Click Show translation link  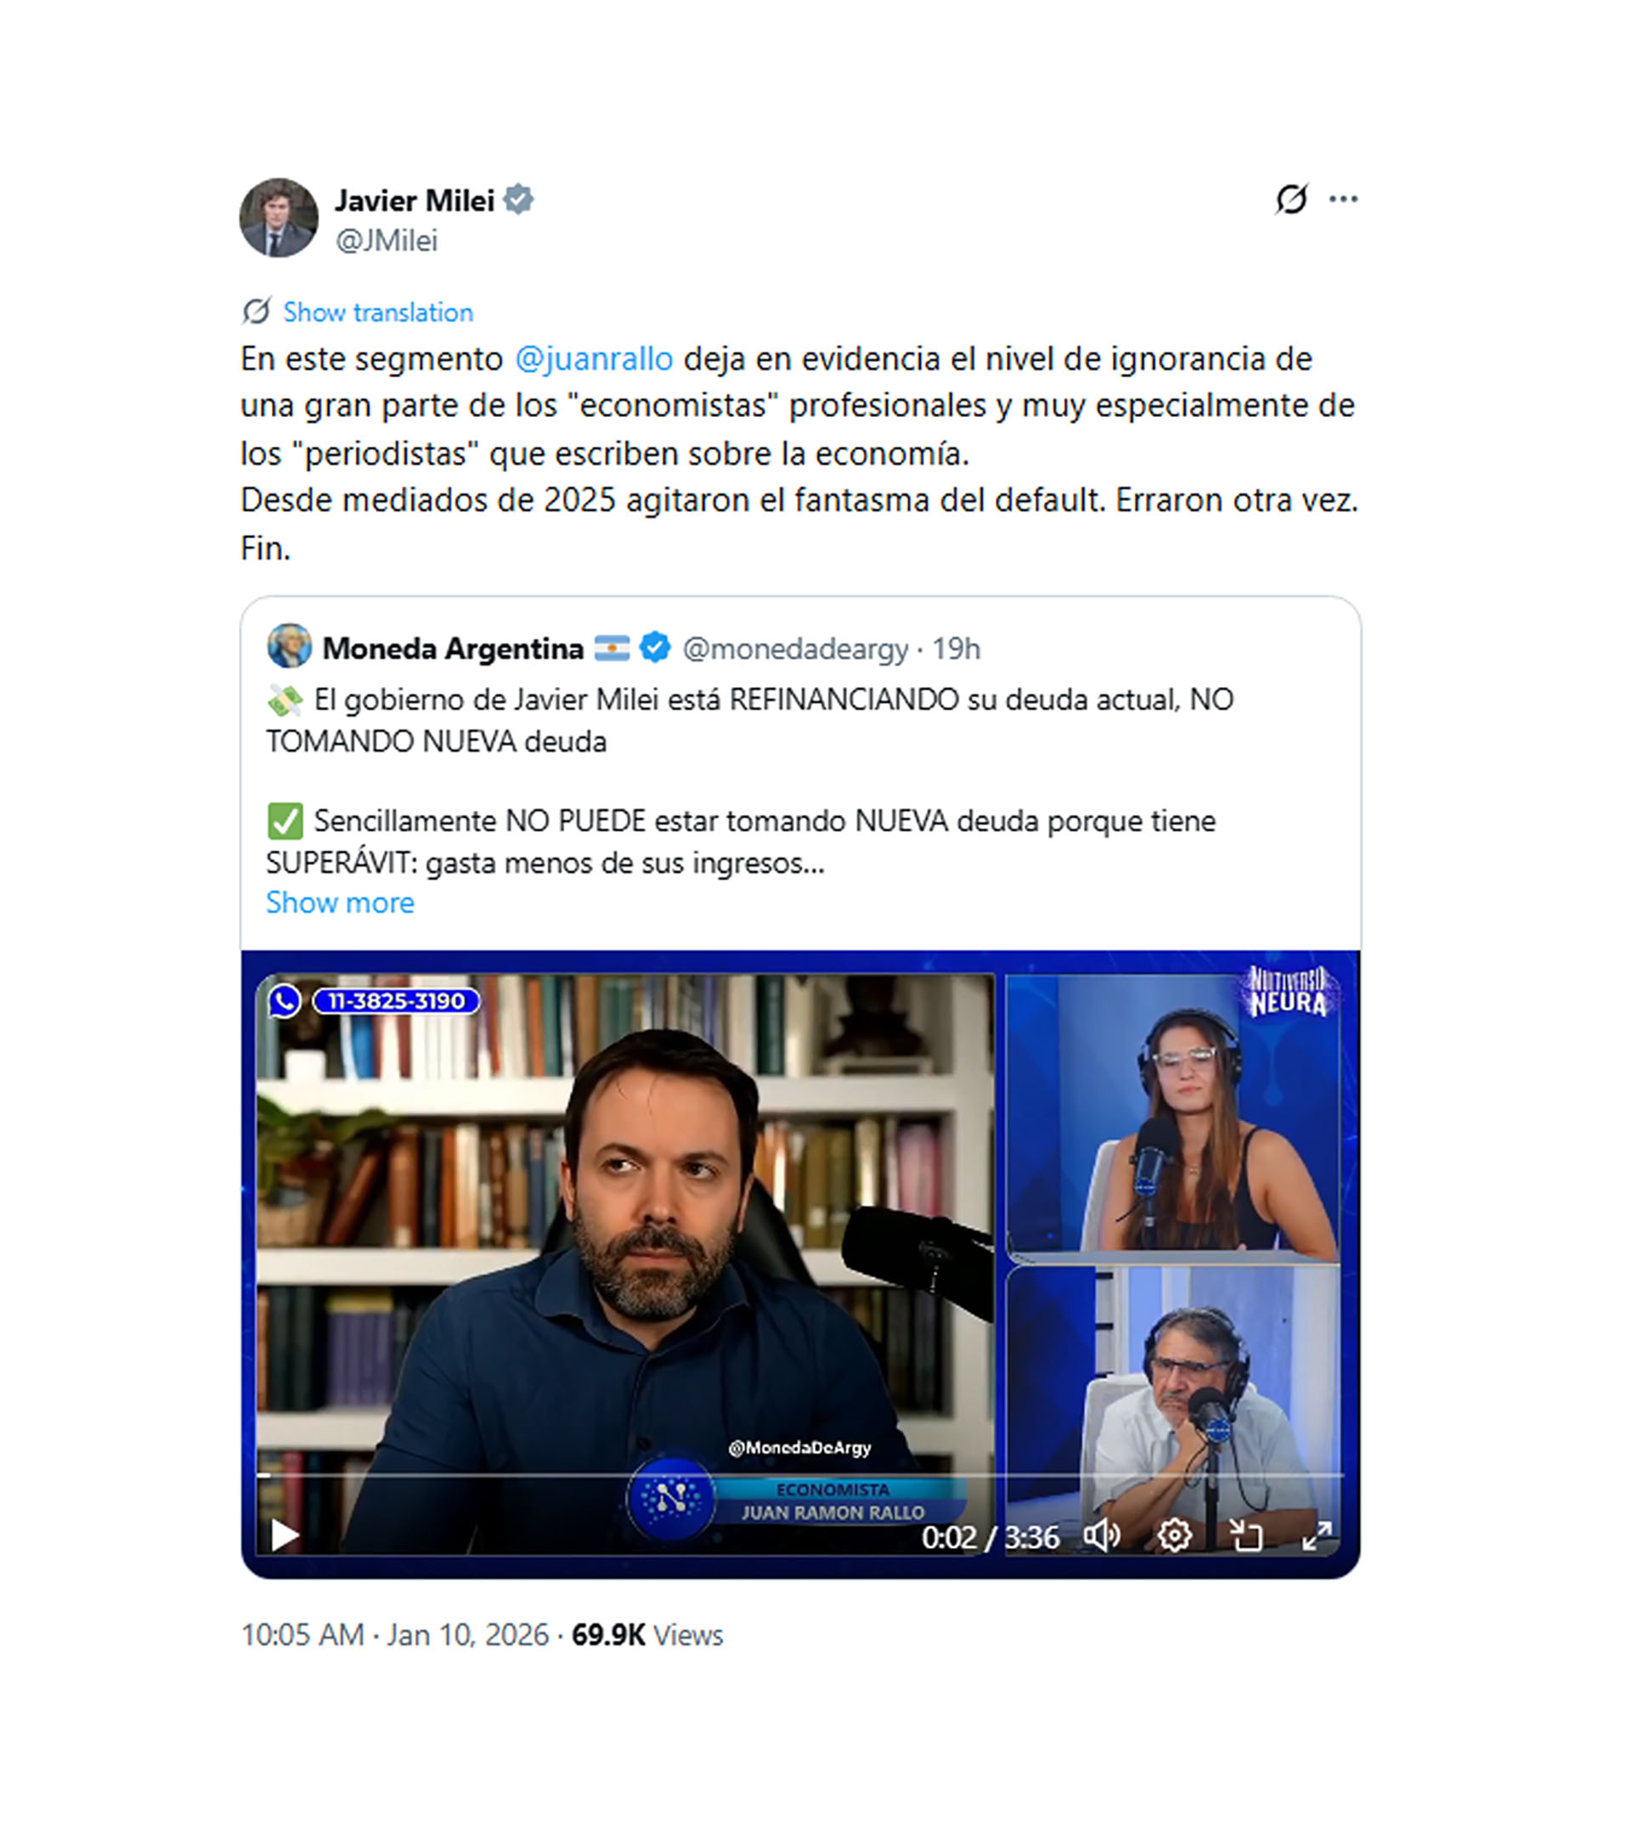[378, 312]
